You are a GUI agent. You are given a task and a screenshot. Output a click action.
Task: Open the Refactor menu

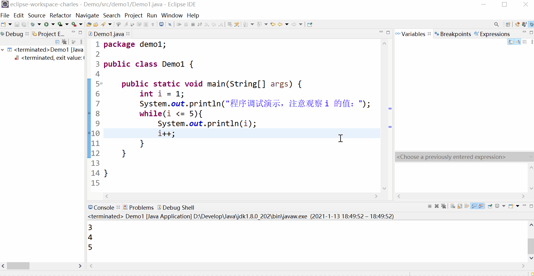[60, 15]
